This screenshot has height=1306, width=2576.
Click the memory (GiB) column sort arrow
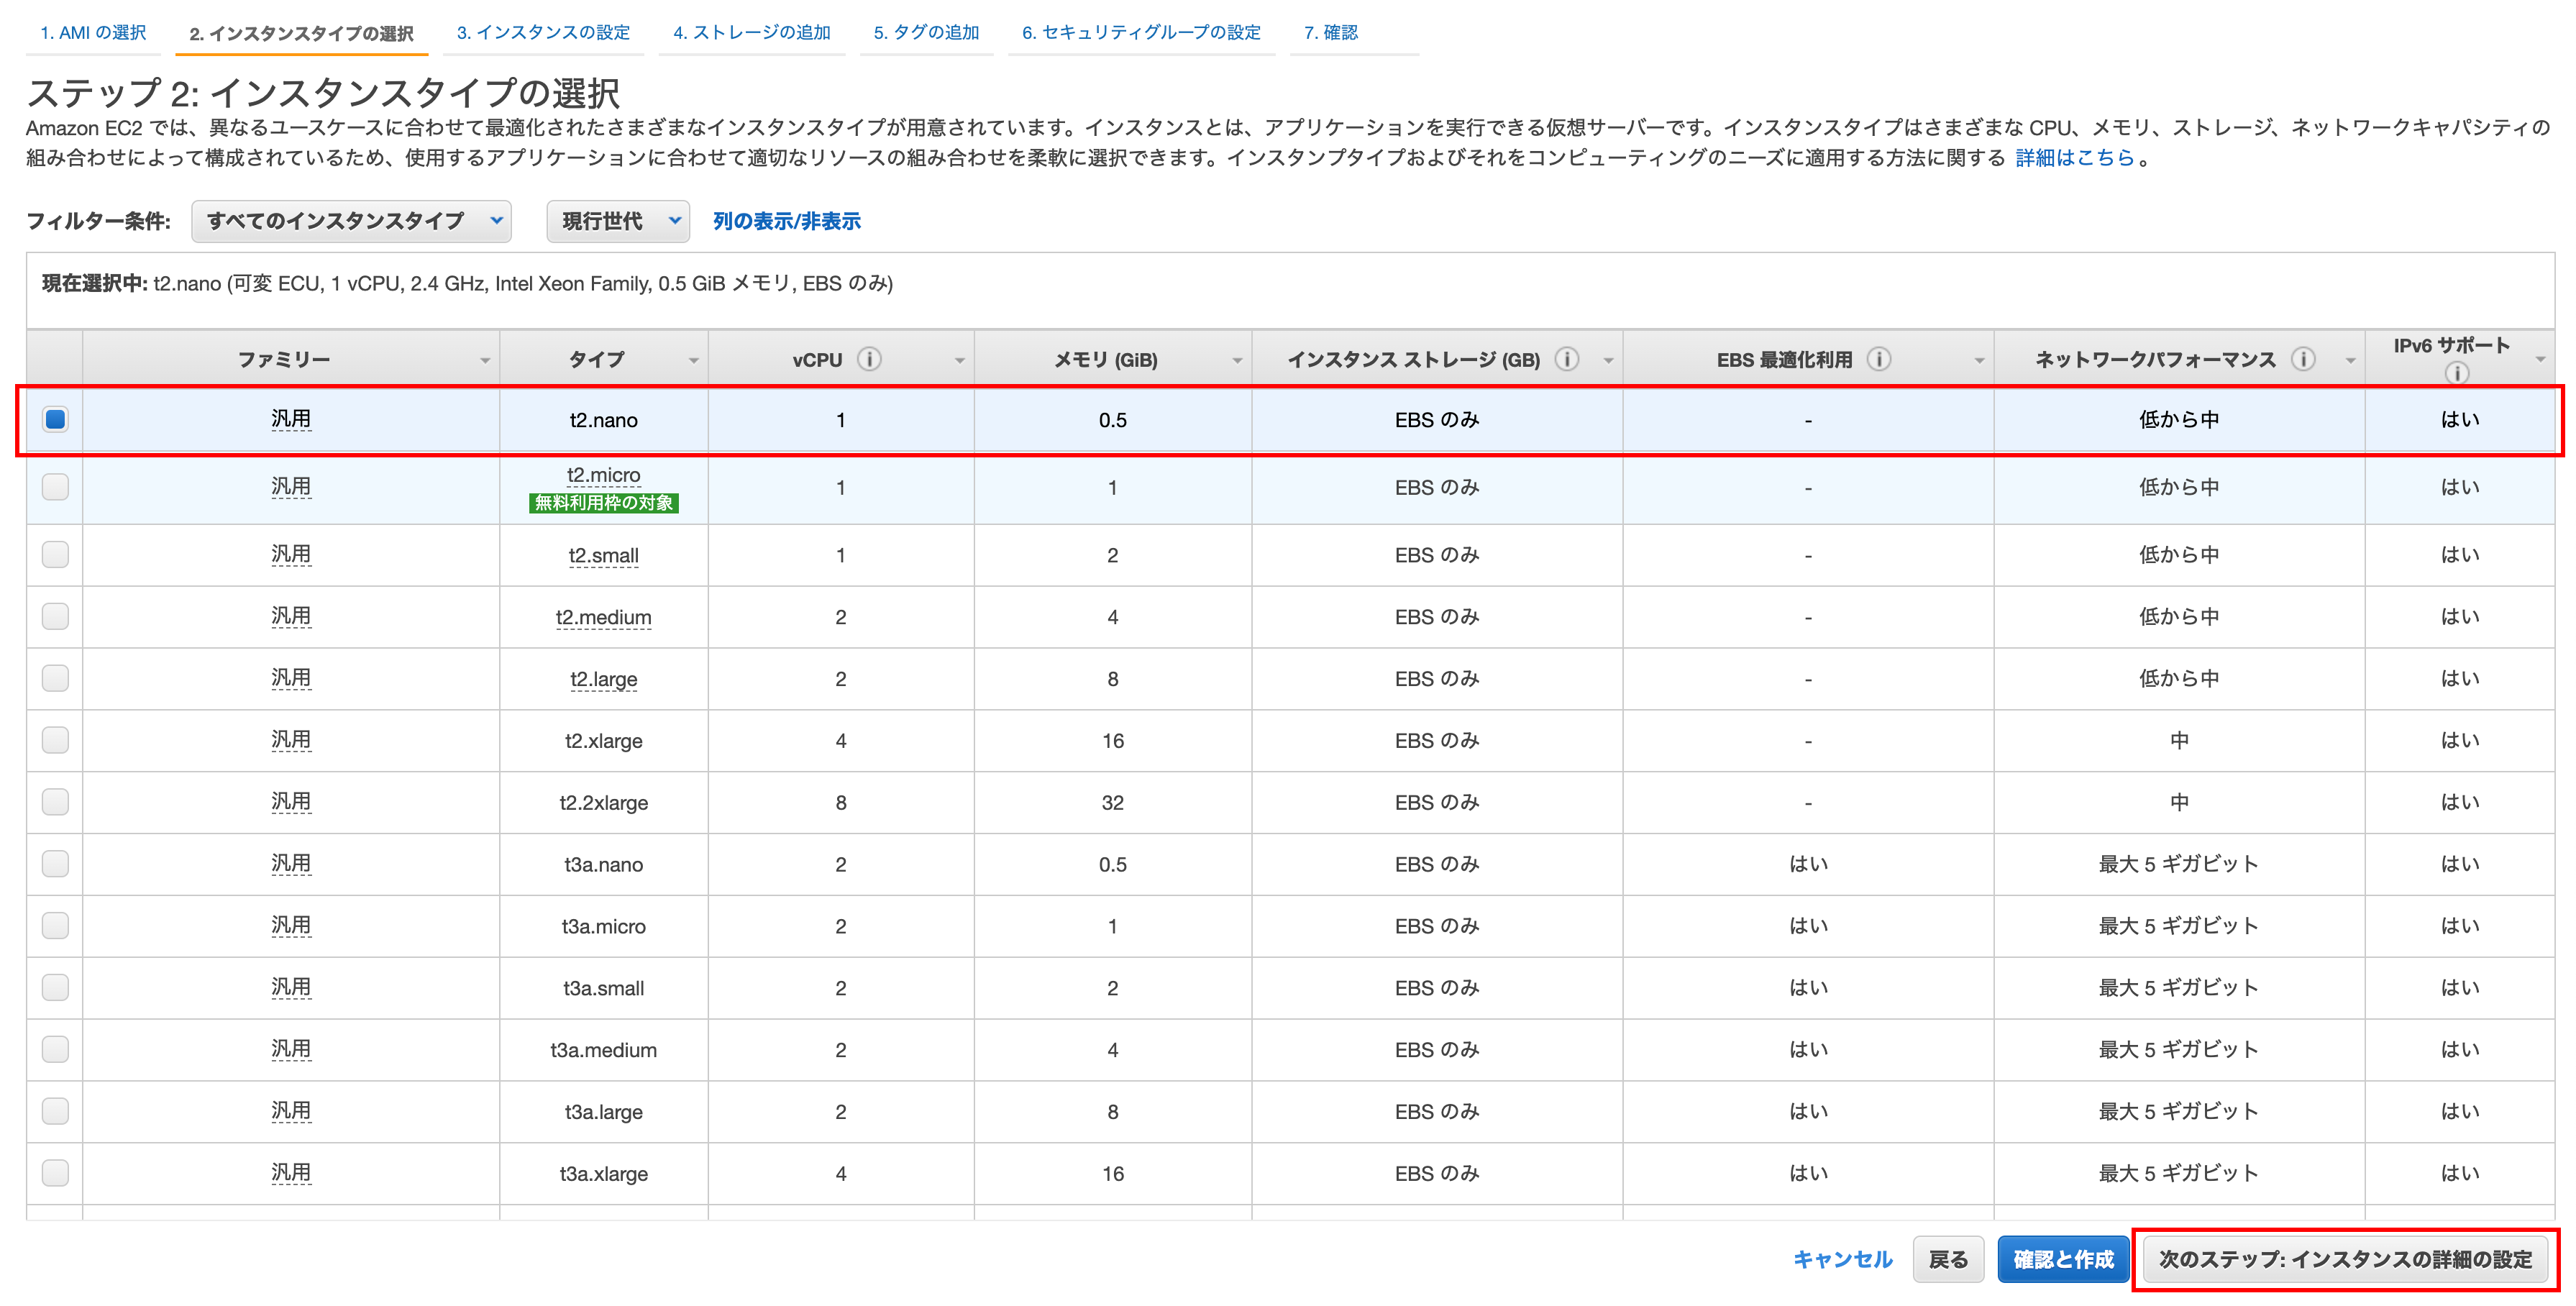(x=1237, y=361)
